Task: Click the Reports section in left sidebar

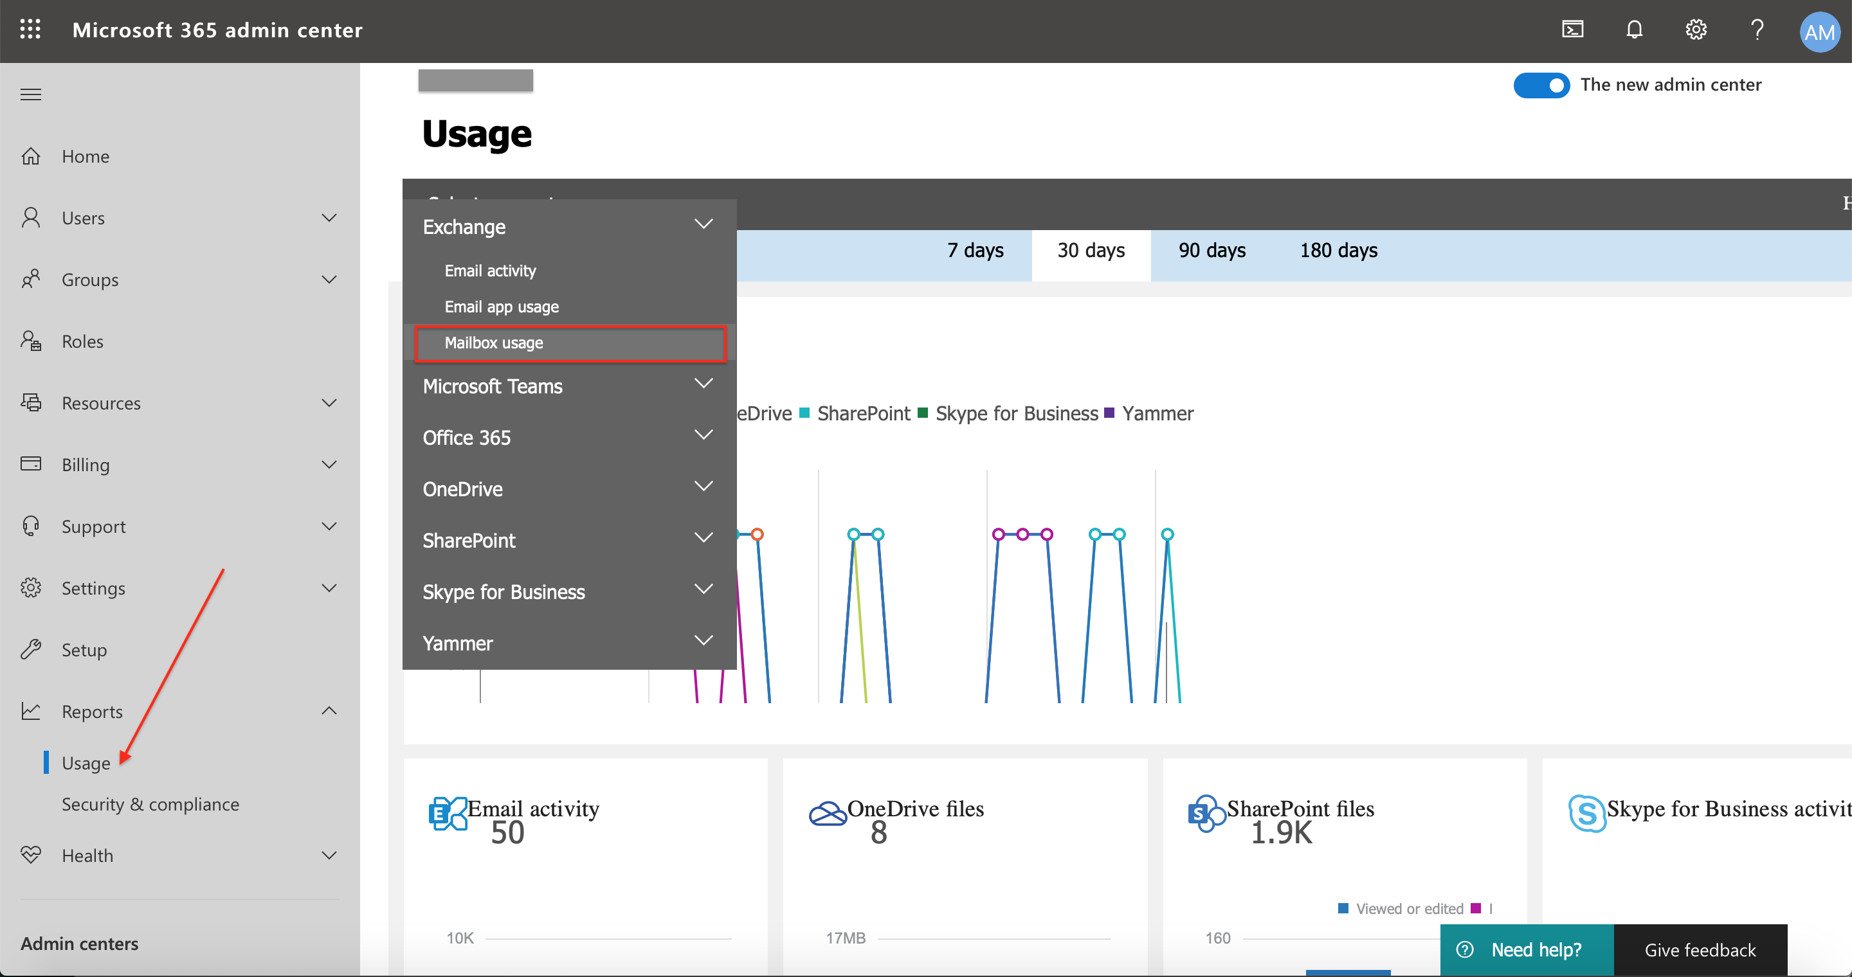Action: (x=93, y=710)
